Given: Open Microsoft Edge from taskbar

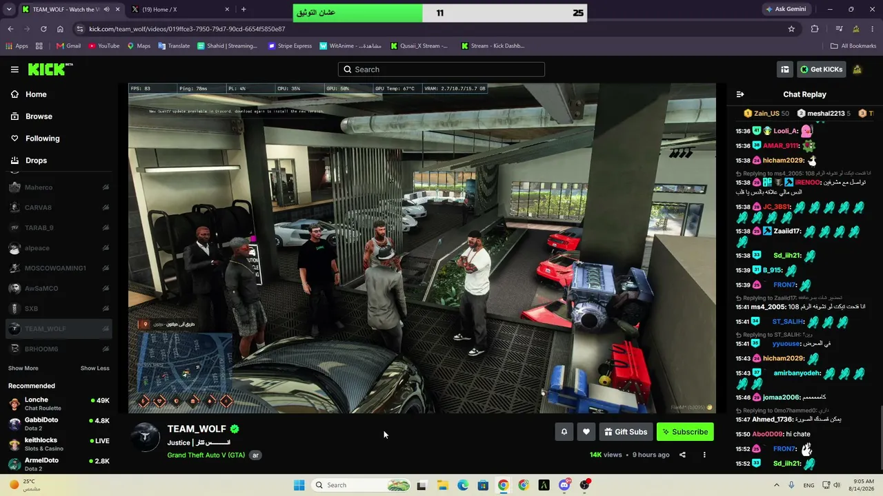Looking at the screenshot, I should [x=463, y=485].
